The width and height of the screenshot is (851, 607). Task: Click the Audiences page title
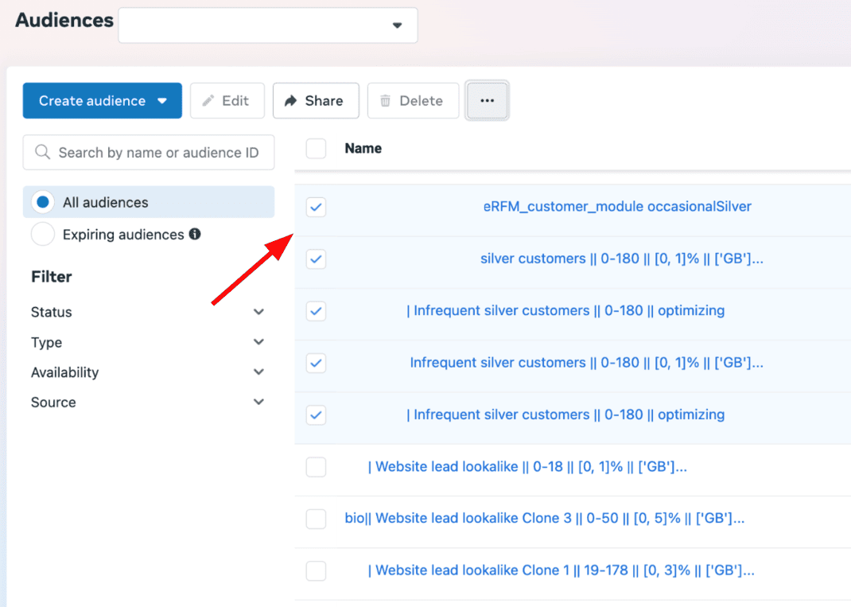(64, 20)
